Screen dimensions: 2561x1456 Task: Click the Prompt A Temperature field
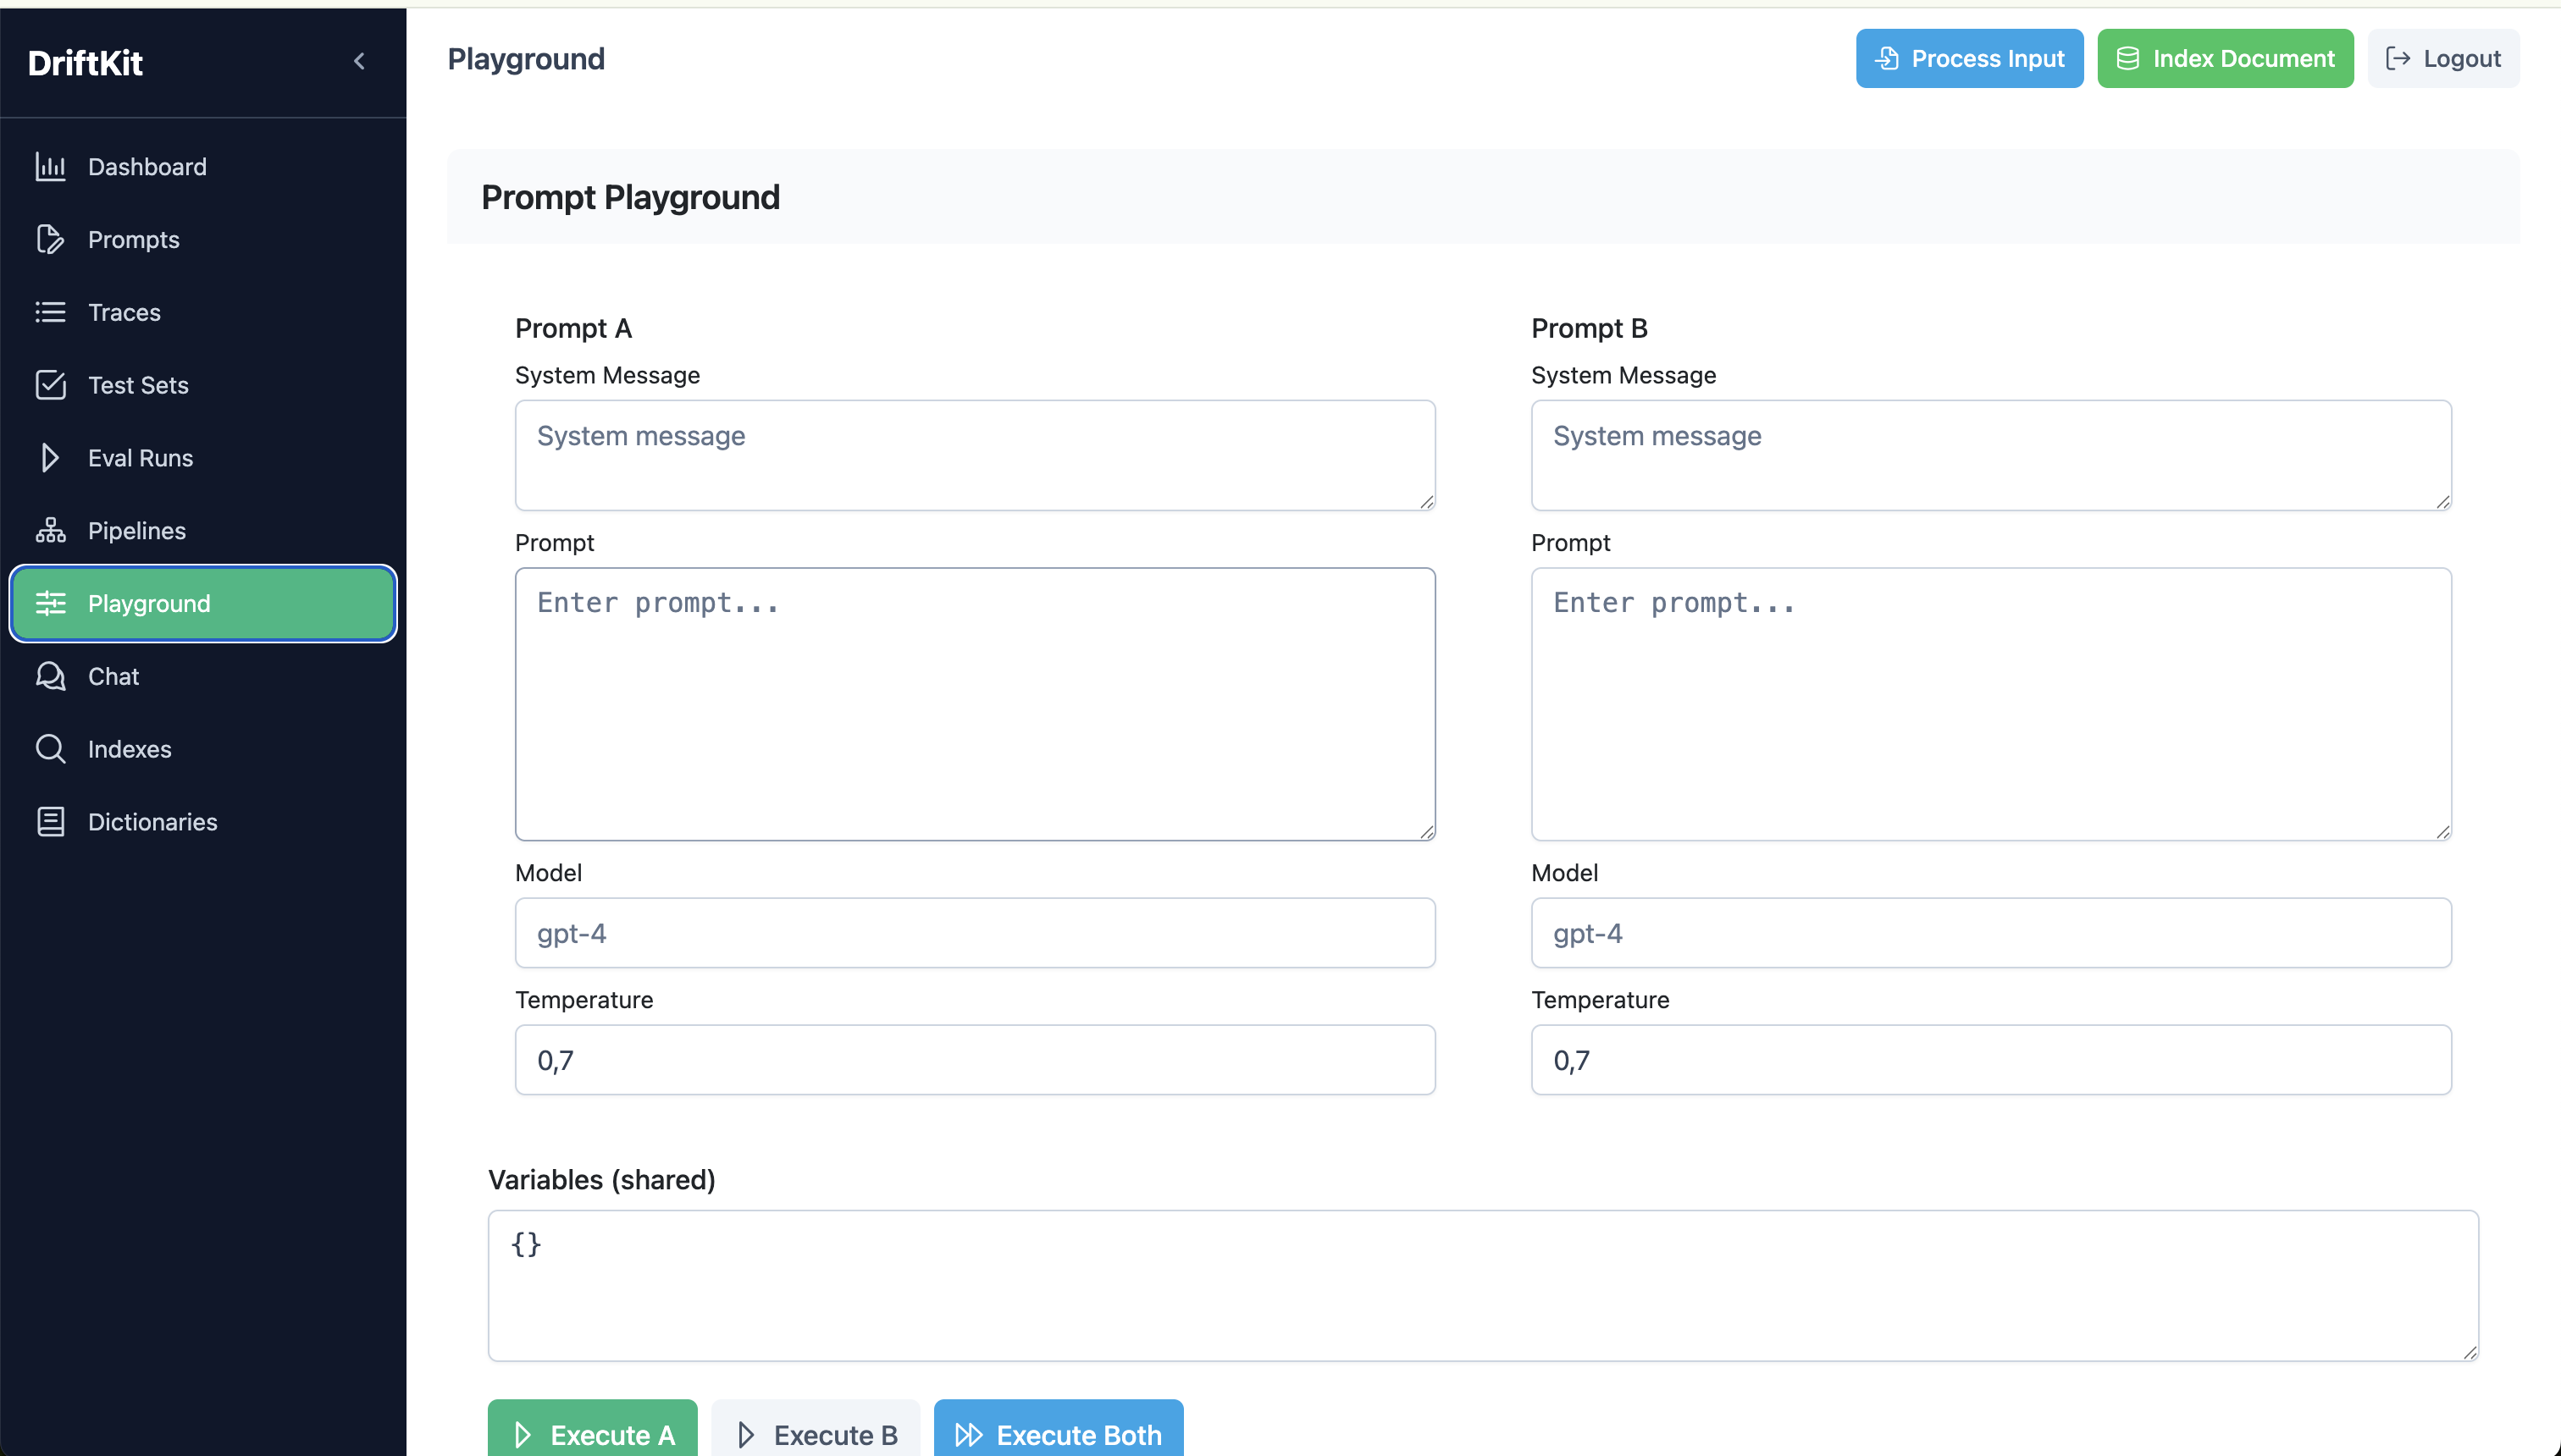click(x=975, y=1060)
